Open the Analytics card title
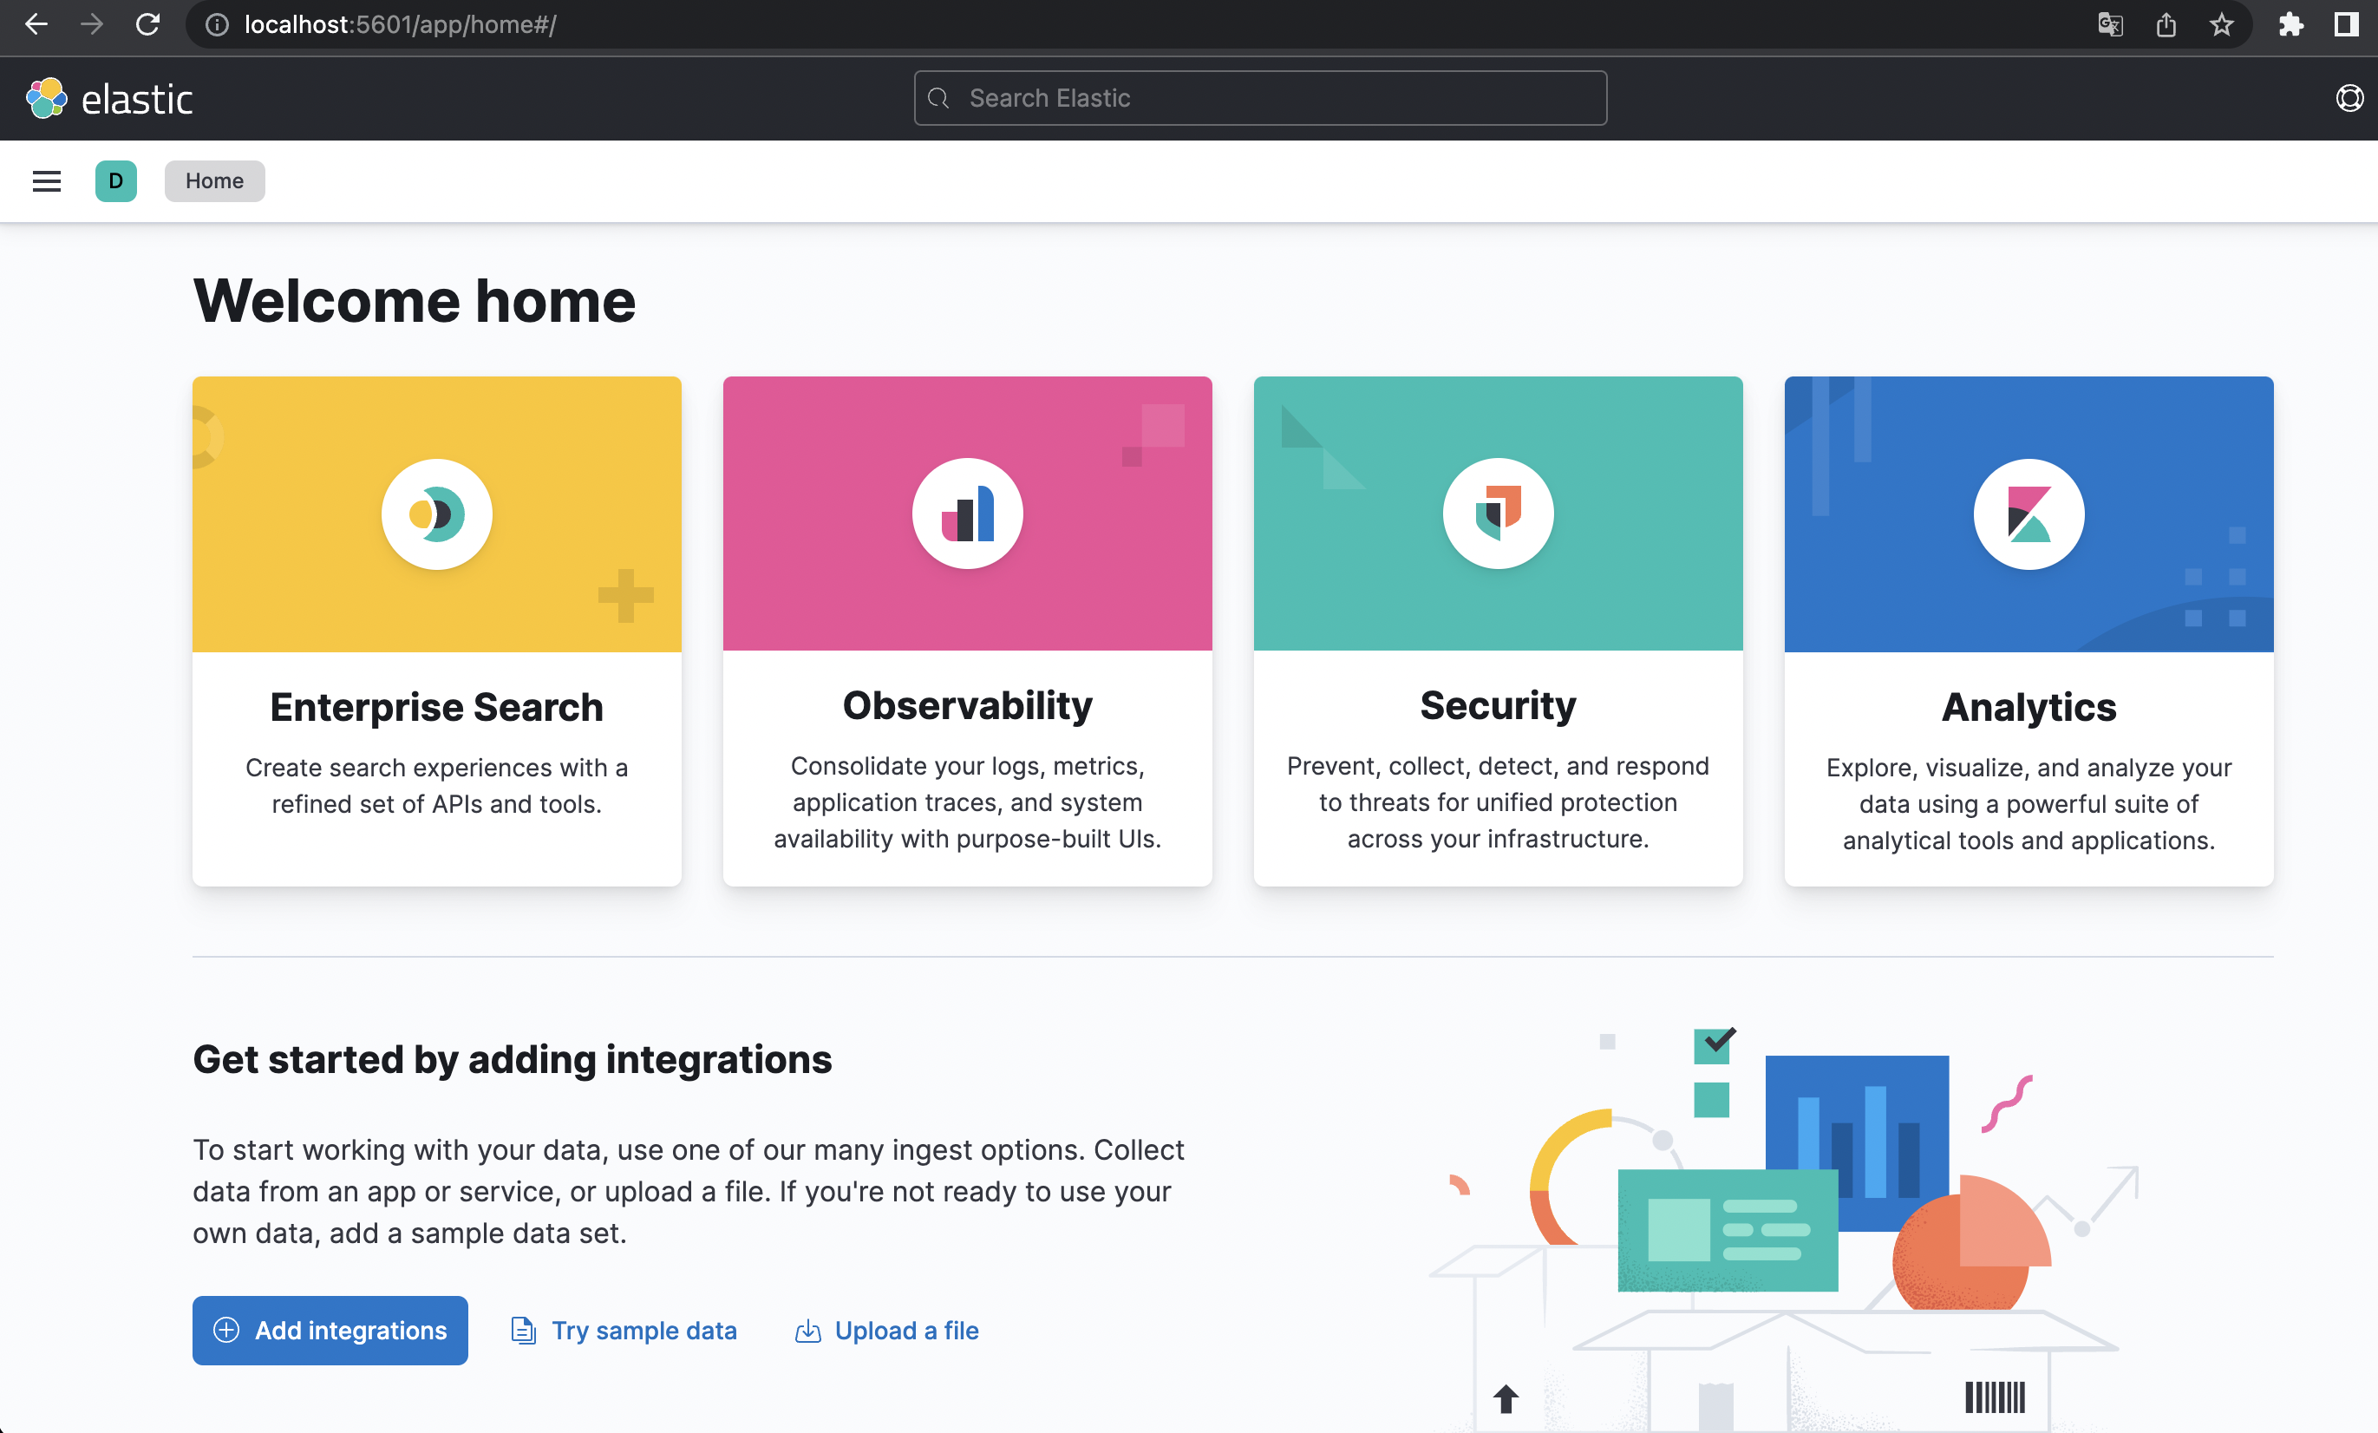Screen dimensions: 2378x1433 pyautogui.click(x=2028, y=707)
